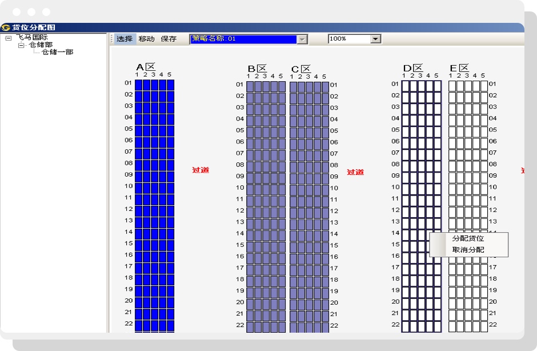Choose 取消分配 from context menu
Screen dimensions: 537x351
(468, 250)
